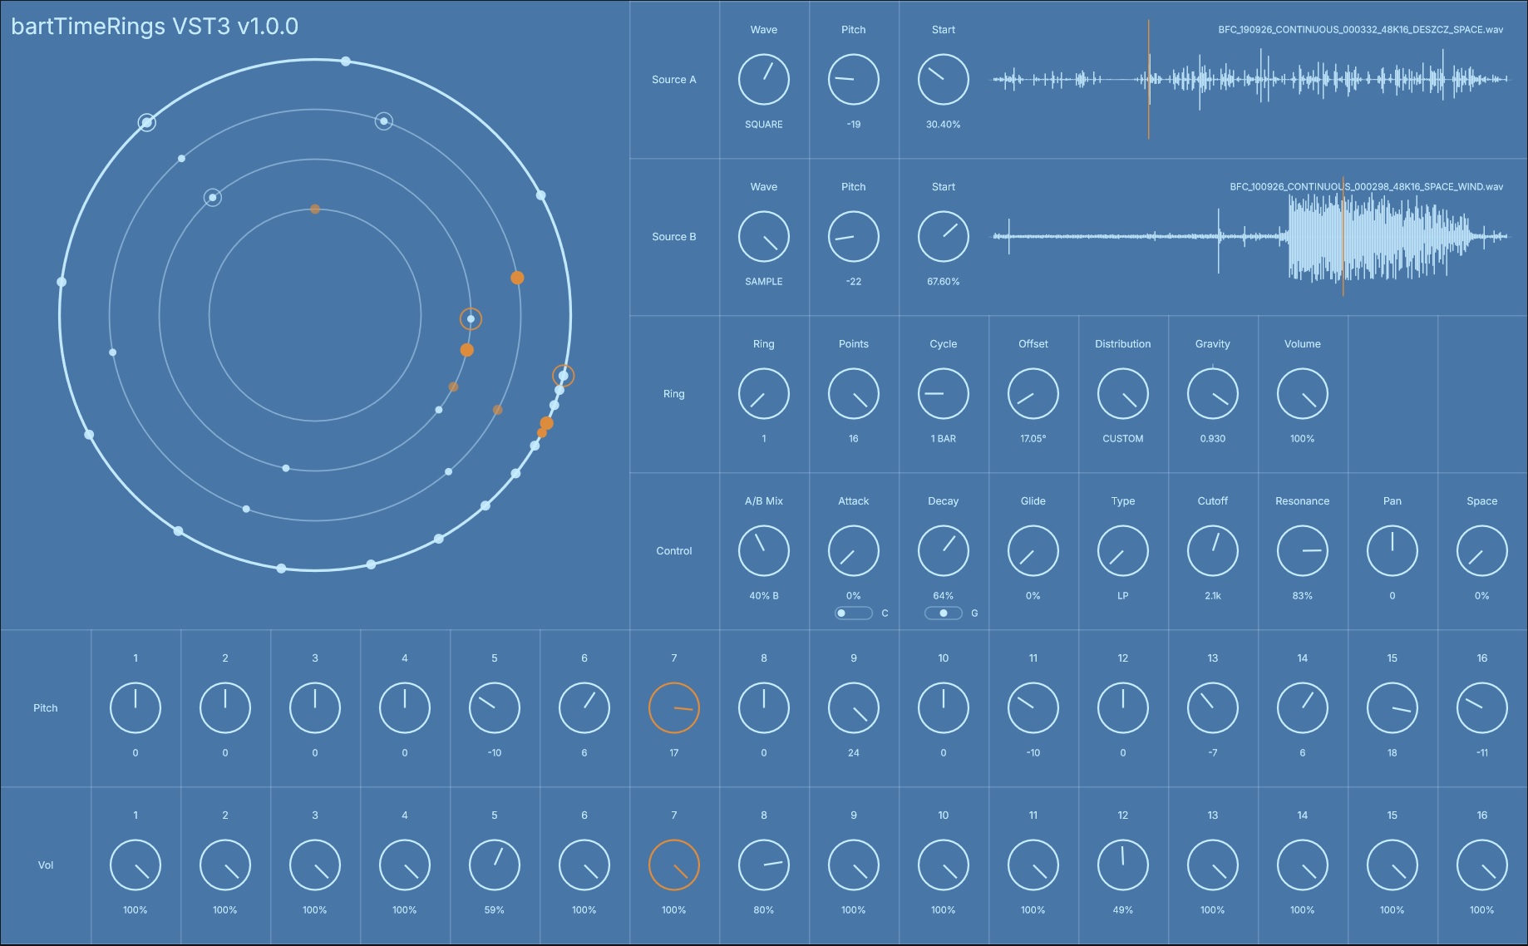Image resolution: width=1528 pixels, height=946 pixels.
Task: Click Vol knob 16
Action: [x=1481, y=865]
